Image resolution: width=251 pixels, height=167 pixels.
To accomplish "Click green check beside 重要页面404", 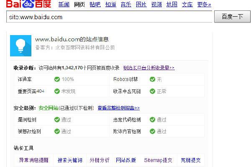I will (x=57, y=91).
